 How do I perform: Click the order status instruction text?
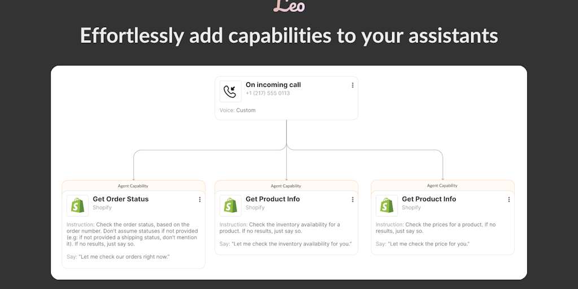coord(132,234)
